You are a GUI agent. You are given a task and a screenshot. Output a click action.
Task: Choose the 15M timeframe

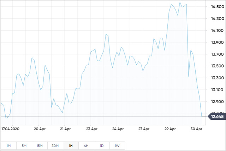40,145
